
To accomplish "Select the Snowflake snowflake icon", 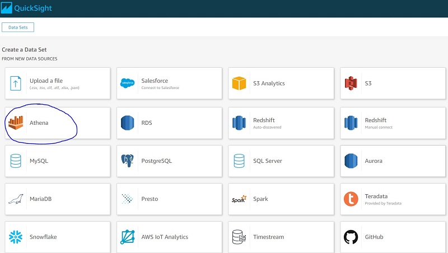I will (x=16, y=237).
